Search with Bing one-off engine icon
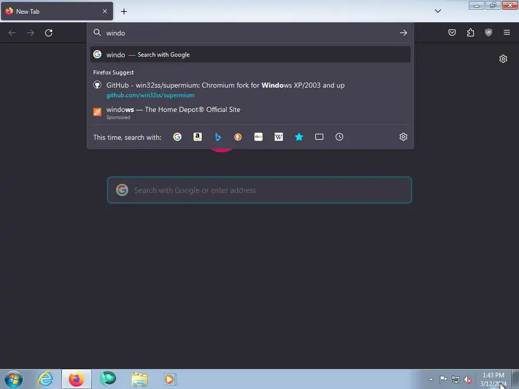 218,137
